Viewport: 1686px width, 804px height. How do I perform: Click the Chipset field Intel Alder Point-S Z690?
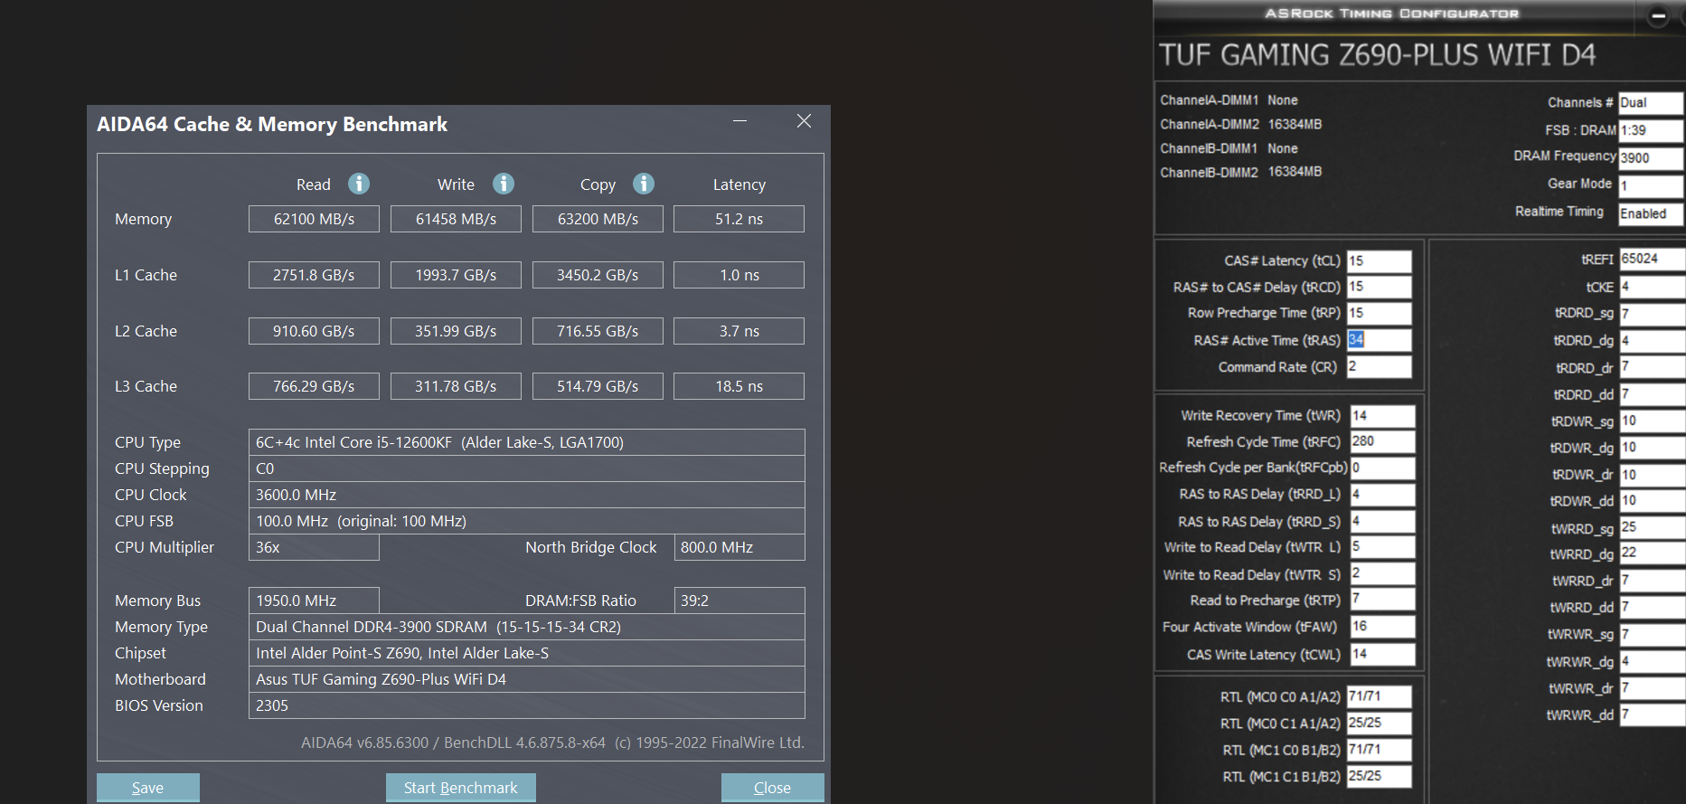[x=526, y=653]
